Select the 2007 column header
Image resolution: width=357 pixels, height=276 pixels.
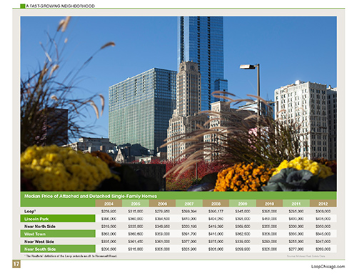[189, 204]
